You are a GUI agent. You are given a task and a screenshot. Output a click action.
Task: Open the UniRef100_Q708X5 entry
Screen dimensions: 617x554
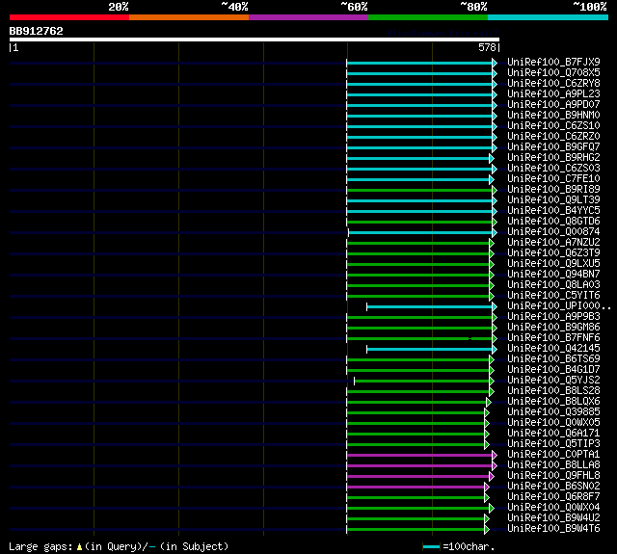click(553, 72)
